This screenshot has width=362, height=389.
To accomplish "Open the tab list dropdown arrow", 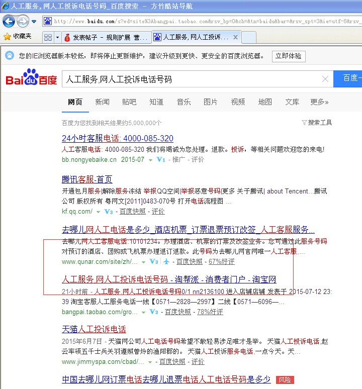I will [x=57, y=38].
